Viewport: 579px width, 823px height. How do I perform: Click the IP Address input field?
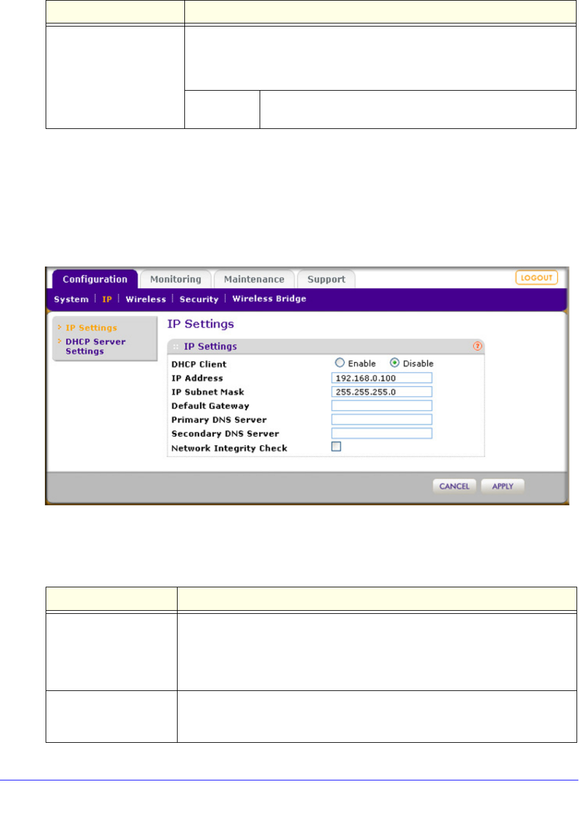click(x=382, y=378)
